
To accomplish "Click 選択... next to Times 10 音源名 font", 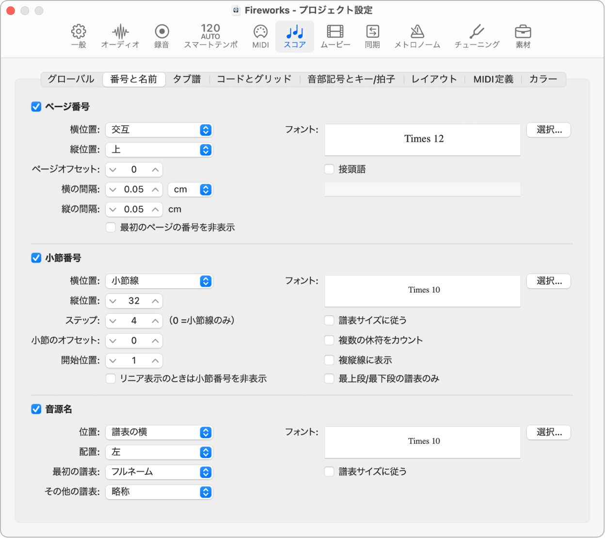I will [x=548, y=432].
